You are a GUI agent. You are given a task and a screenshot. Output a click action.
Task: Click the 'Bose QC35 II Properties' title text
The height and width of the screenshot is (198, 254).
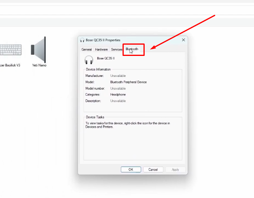pyautogui.click(x=103, y=40)
